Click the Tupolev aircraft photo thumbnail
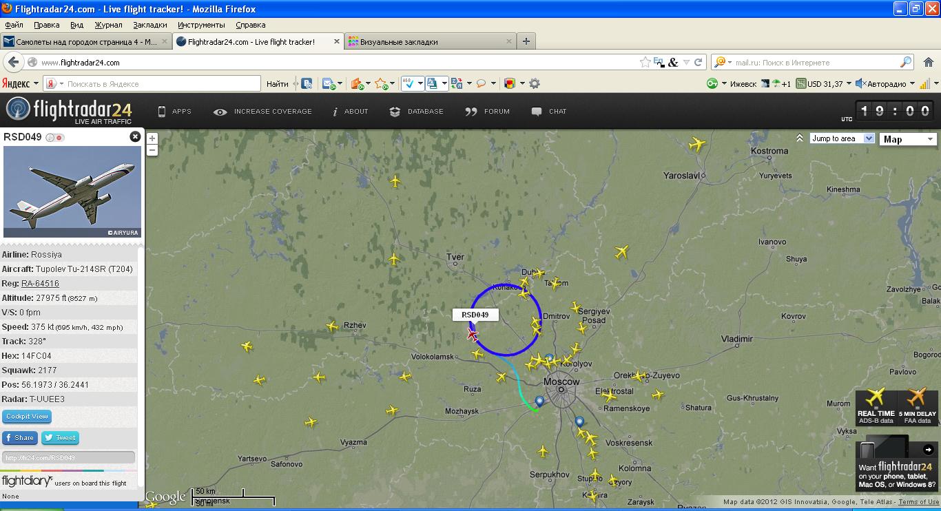This screenshot has width=941, height=511. (x=72, y=191)
